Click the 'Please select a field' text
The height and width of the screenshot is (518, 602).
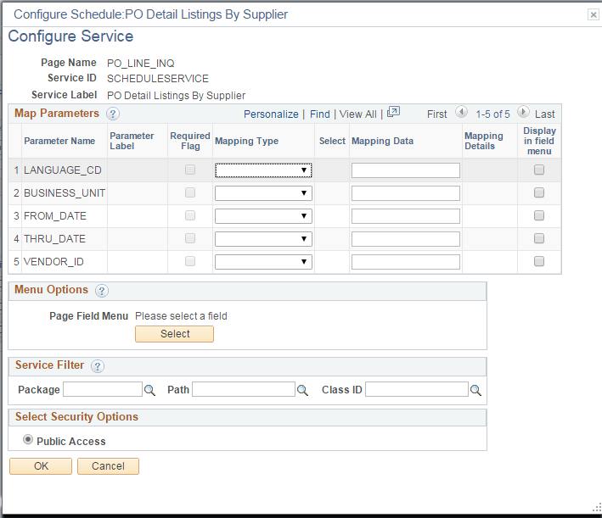(x=181, y=316)
